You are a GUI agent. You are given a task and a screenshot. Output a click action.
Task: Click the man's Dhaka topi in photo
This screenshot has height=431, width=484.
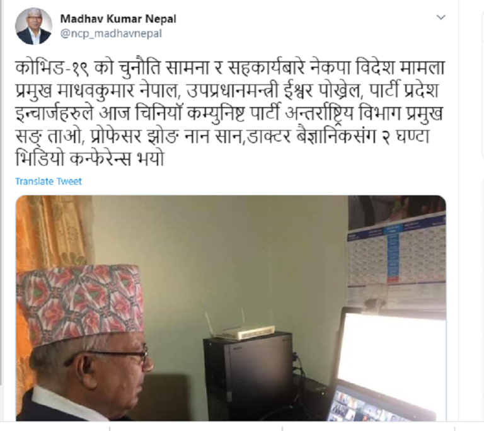pos(80,304)
